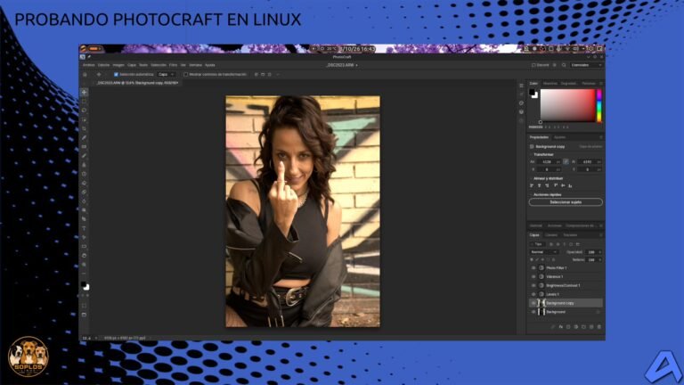
Task: Click the New group folder icon
Action: 583,326
